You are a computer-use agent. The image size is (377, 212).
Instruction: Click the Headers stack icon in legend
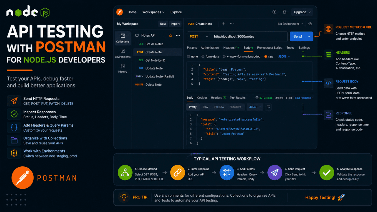328,55
